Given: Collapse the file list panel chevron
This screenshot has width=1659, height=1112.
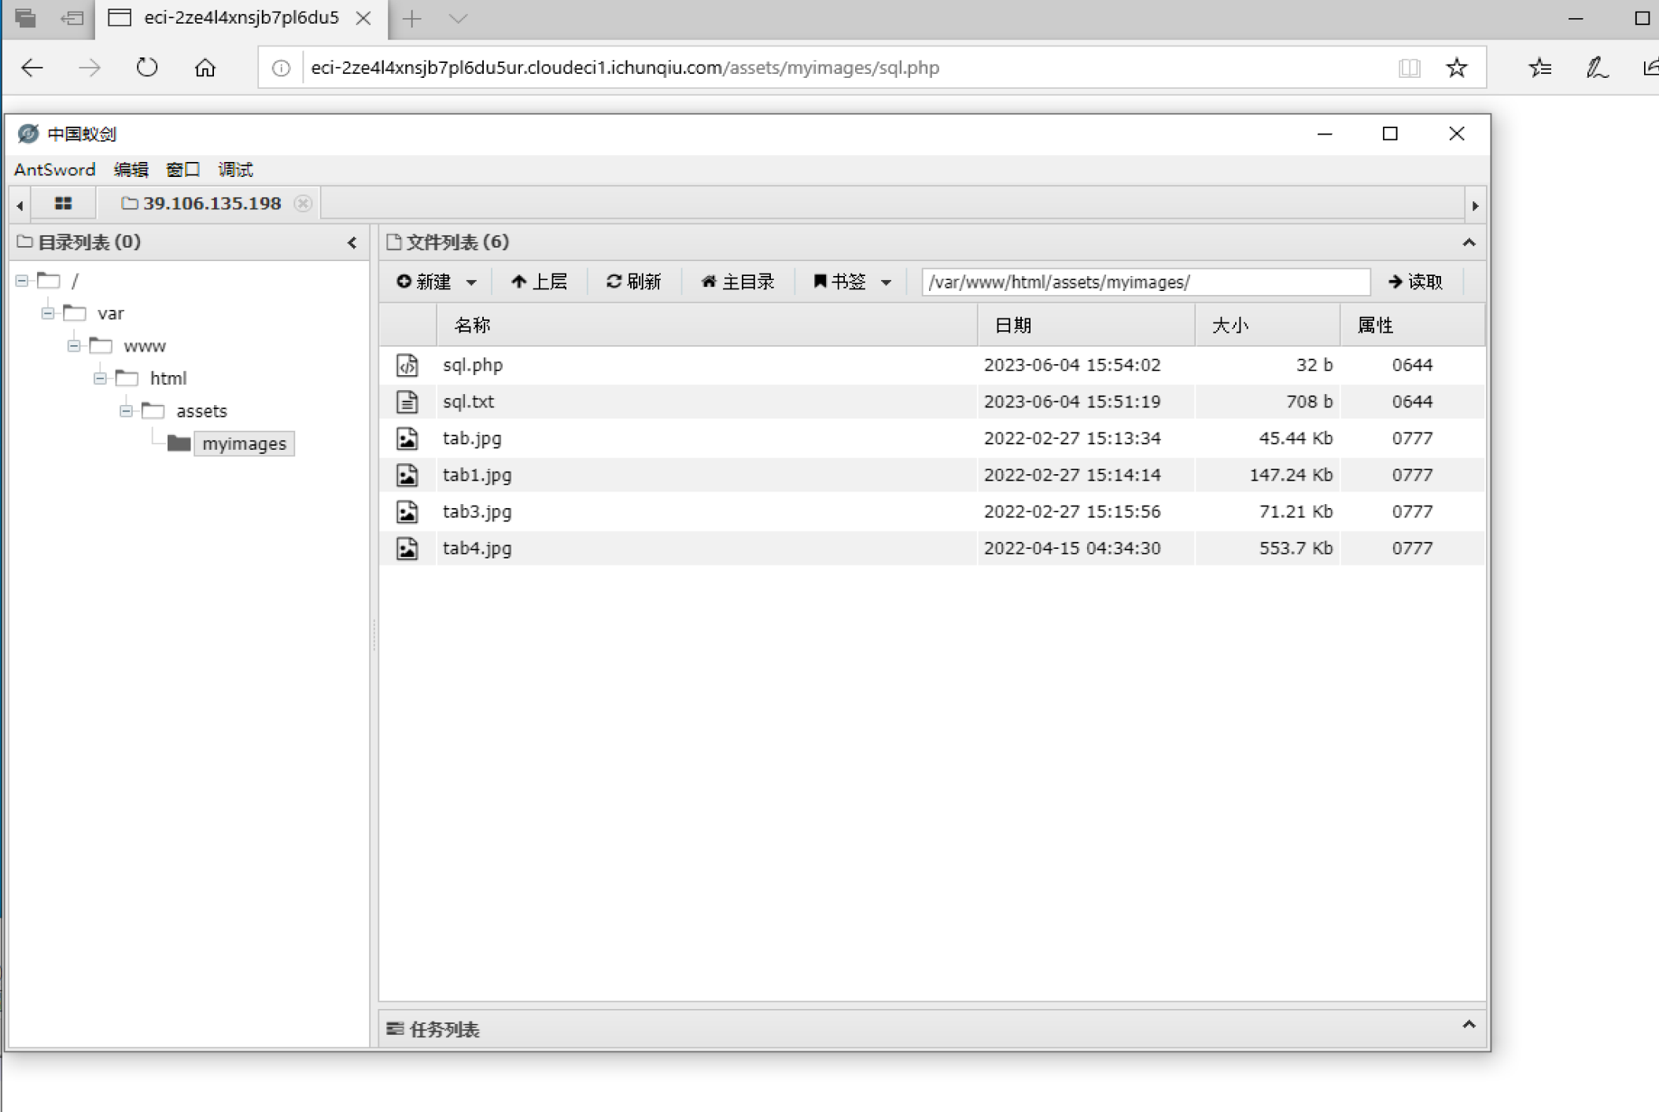Looking at the screenshot, I should (x=1468, y=243).
